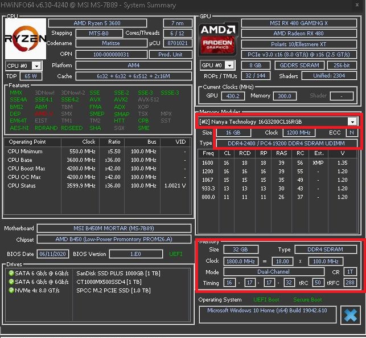Click the ECC value N field
Viewport: 366px width, 338px height.
click(x=352, y=133)
